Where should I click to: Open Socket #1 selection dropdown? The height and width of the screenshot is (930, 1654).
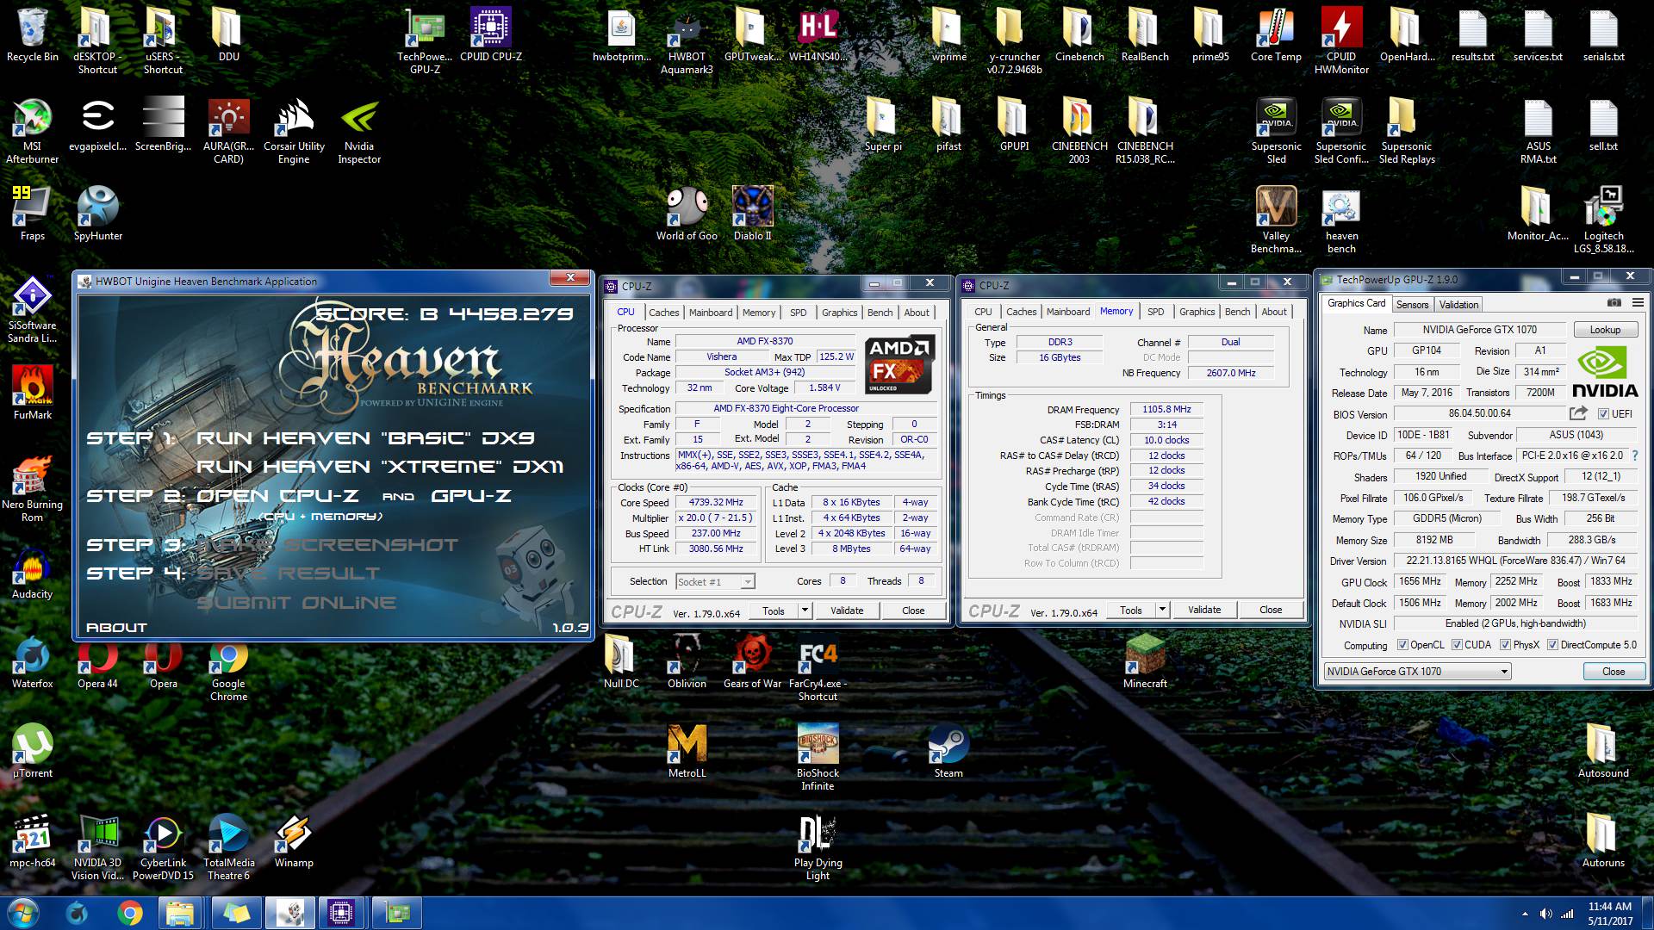716,582
